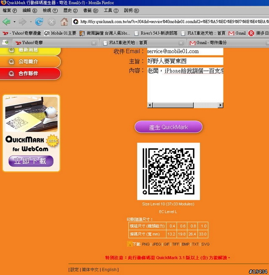Click the 最新消息 sidebar button
This screenshot has height=275, width=269.
point(30,51)
